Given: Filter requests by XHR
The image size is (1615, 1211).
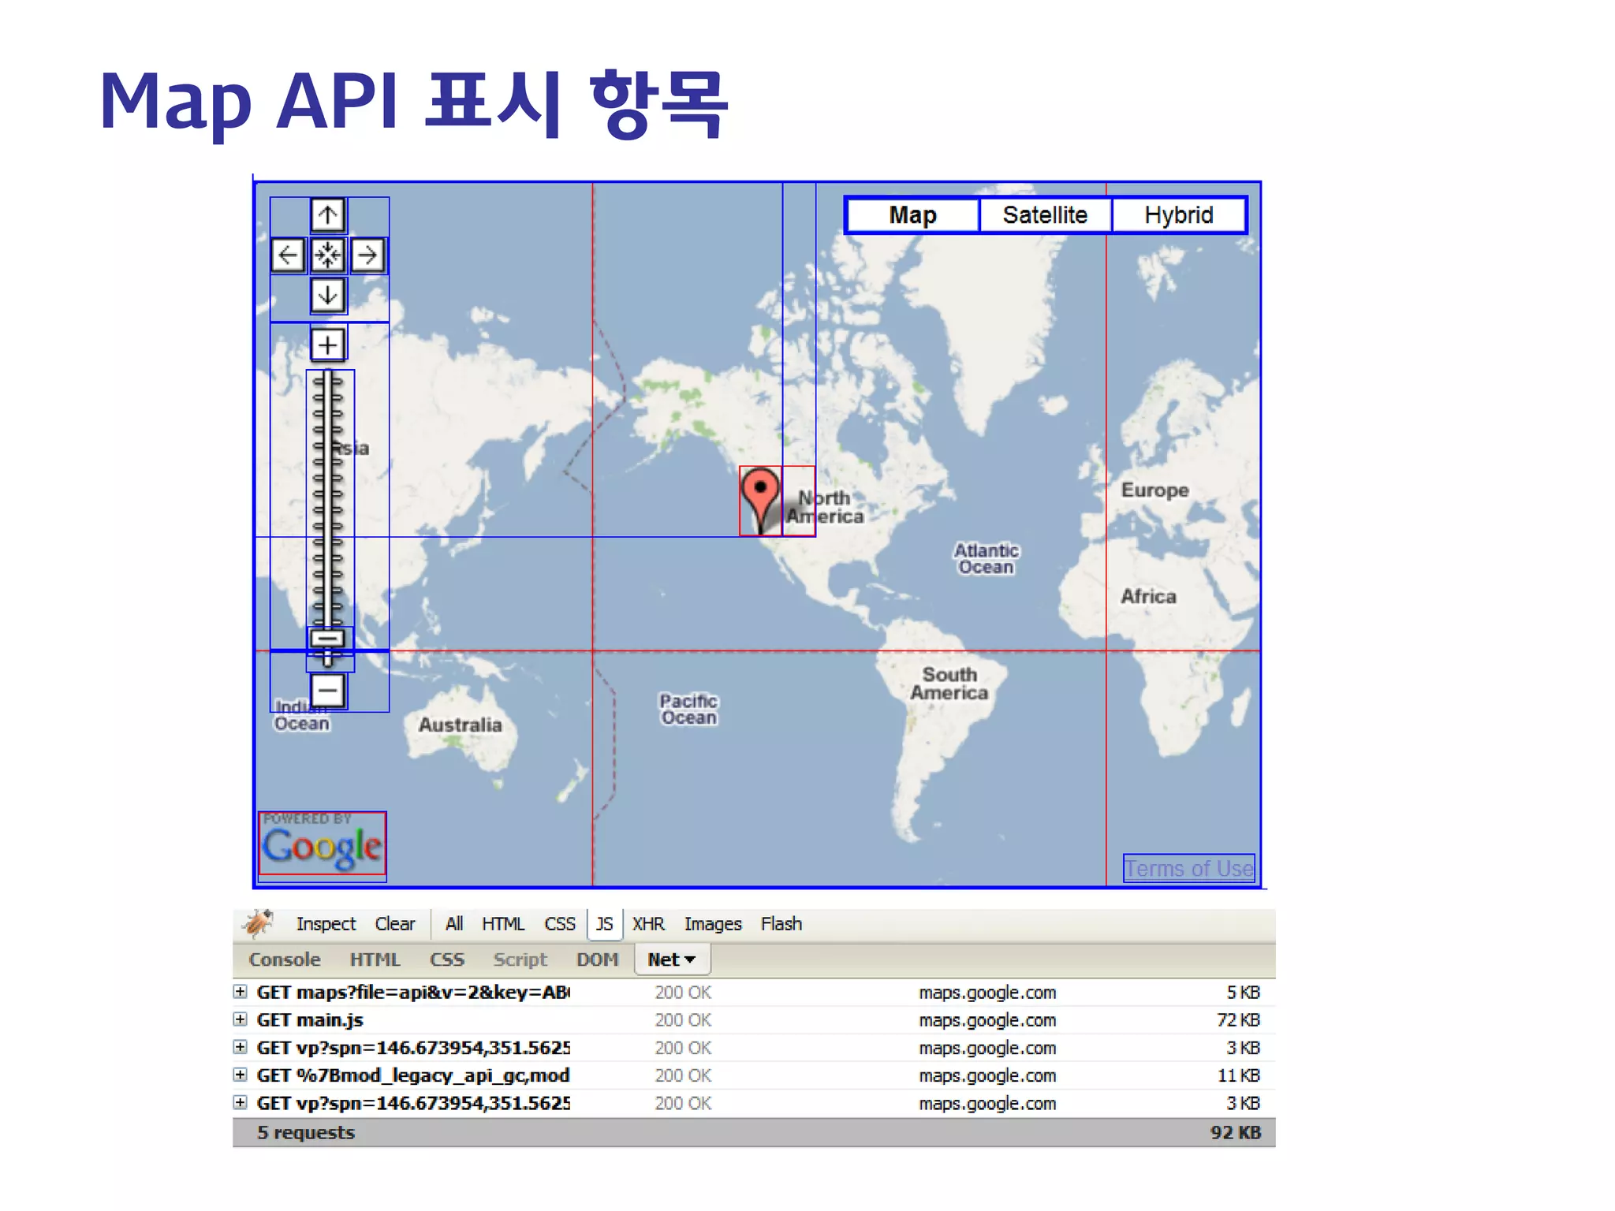Looking at the screenshot, I should pyautogui.click(x=648, y=923).
